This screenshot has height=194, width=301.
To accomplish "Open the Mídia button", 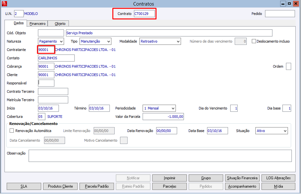I will [x=278, y=186].
